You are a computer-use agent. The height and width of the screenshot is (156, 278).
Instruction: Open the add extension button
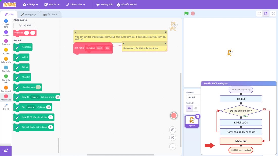tap(6, 151)
